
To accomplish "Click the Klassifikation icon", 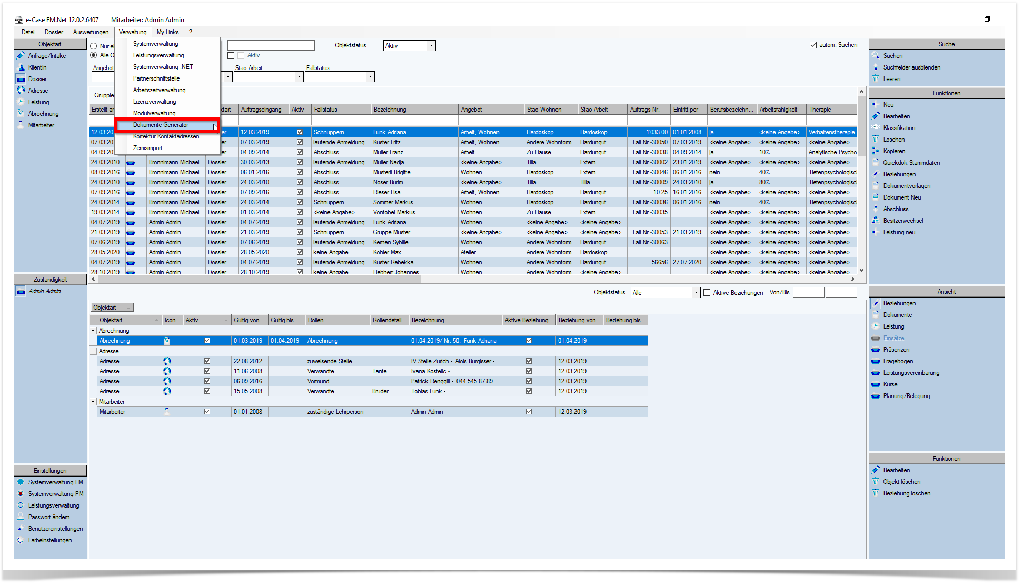I will (876, 128).
